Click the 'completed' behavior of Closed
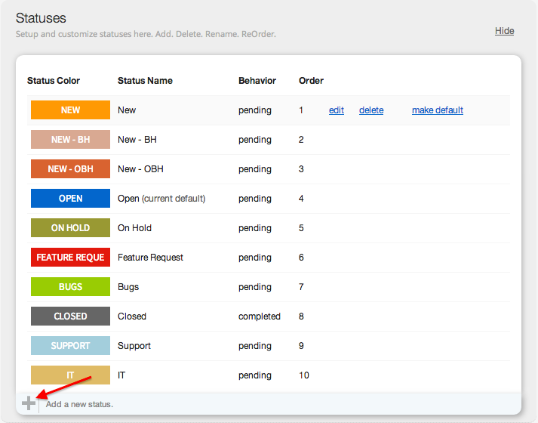The height and width of the screenshot is (423, 538). pyautogui.click(x=260, y=316)
